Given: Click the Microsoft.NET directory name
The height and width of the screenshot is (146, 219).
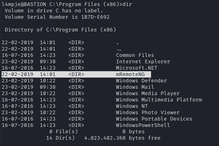Looking at the screenshot, I should pos(137,68).
